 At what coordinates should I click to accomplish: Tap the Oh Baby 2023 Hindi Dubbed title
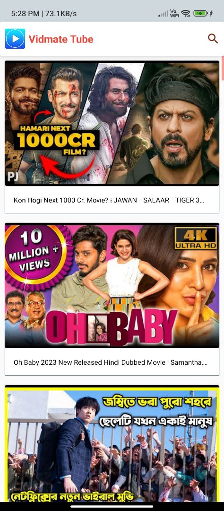(x=111, y=362)
